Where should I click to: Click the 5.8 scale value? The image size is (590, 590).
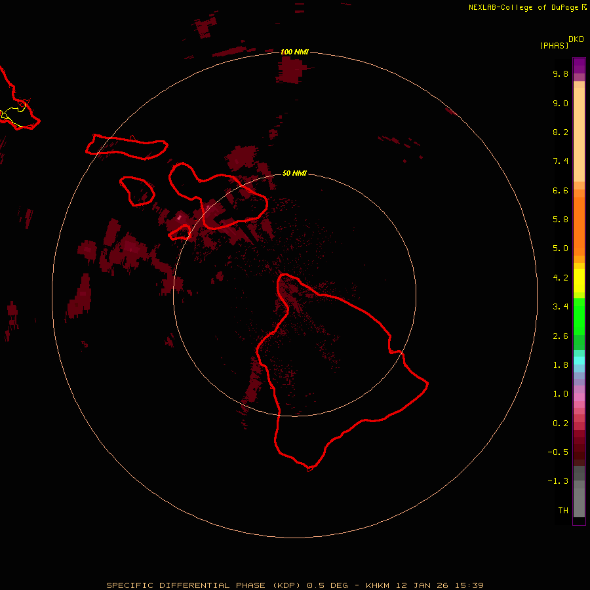tap(560, 220)
